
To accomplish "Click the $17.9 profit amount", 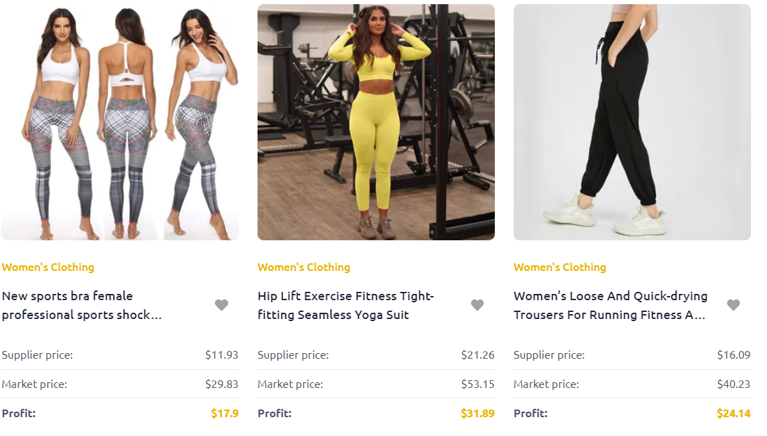I will (x=225, y=414).
